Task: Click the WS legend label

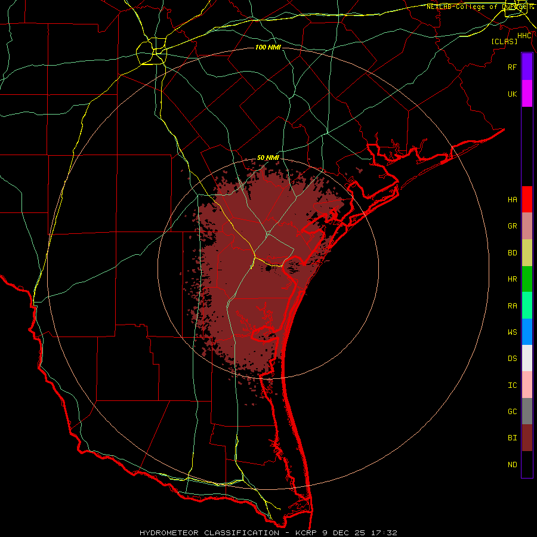Action: 512,332
